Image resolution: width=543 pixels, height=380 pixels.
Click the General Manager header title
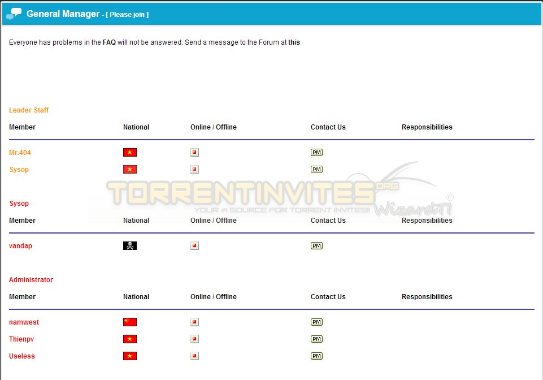[x=63, y=14]
